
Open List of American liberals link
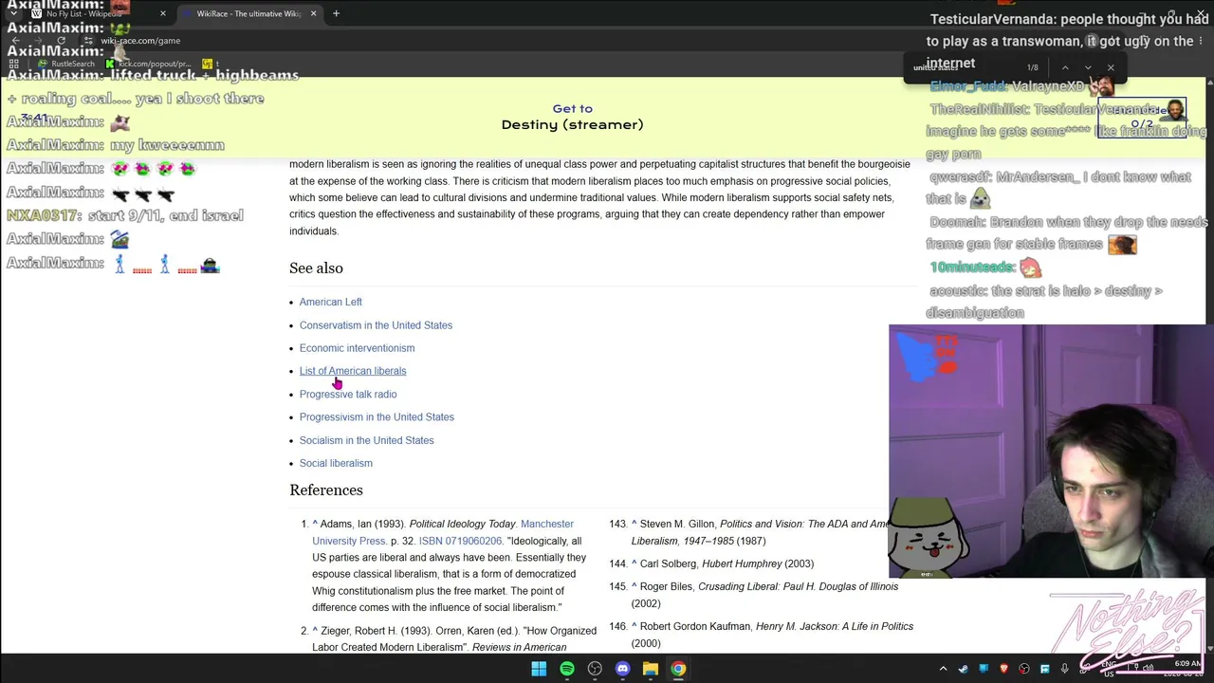[353, 371]
